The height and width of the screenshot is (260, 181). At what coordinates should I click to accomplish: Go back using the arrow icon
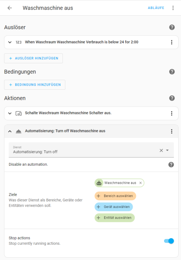10,8
